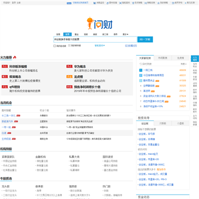The height and width of the screenshot is (199, 199).
Task: Open hot search 一阳三线
Action: (x=148, y=70)
